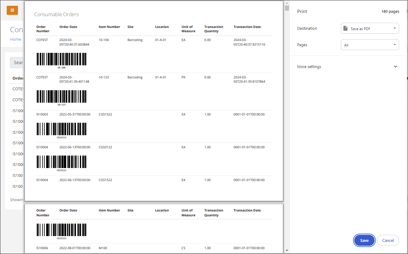The image size is (408, 254).
Task: Click item number 10-106 cell
Action: pyautogui.click(x=104, y=40)
